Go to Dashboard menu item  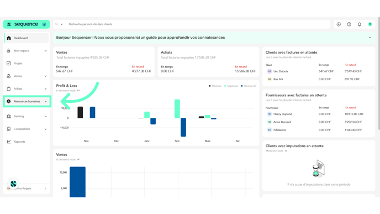pyautogui.click(x=27, y=38)
